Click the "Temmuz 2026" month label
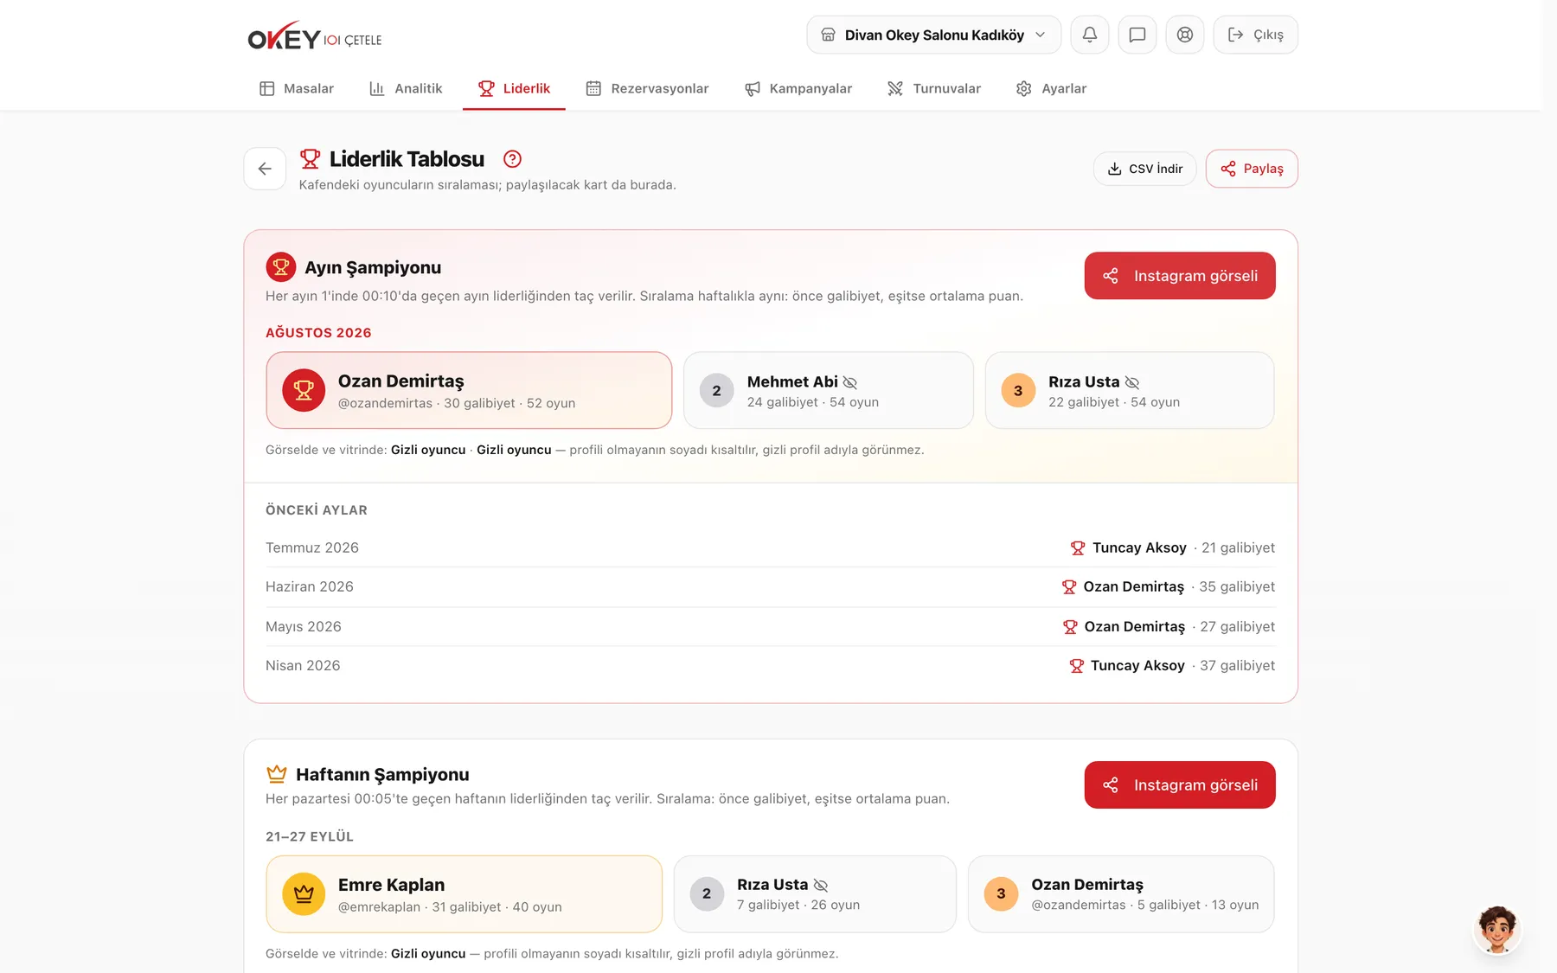The image size is (1557, 973). pyautogui.click(x=312, y=547)
